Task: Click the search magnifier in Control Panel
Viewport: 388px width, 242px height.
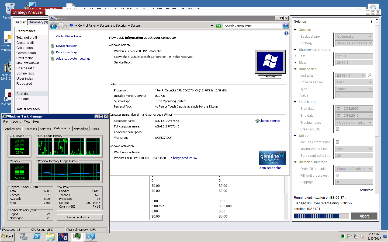Action: [x=286, y=26]
